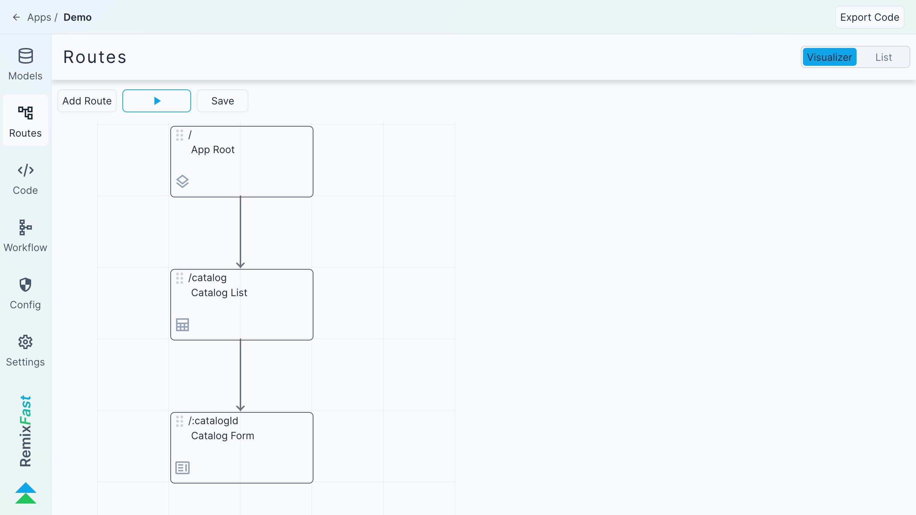This screenshot has height=515, width=916.
Task: Click the Workflow icon in sidebar
Action: tap(25, 227)
